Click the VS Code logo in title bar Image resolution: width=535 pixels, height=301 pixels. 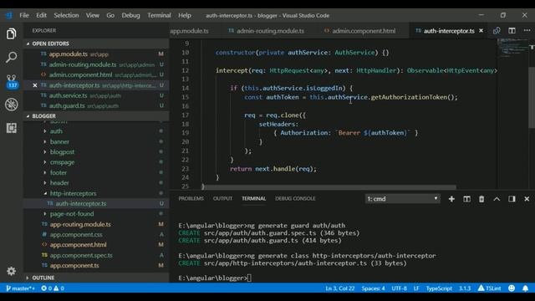[9, 15]
